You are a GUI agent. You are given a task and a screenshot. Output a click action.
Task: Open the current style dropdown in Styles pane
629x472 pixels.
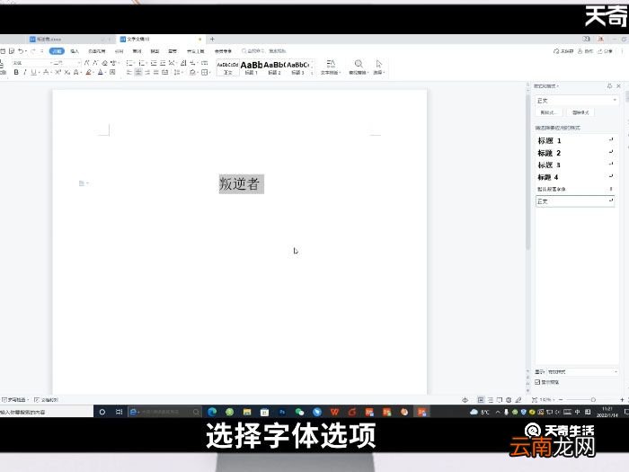click(x=577, y=101)
